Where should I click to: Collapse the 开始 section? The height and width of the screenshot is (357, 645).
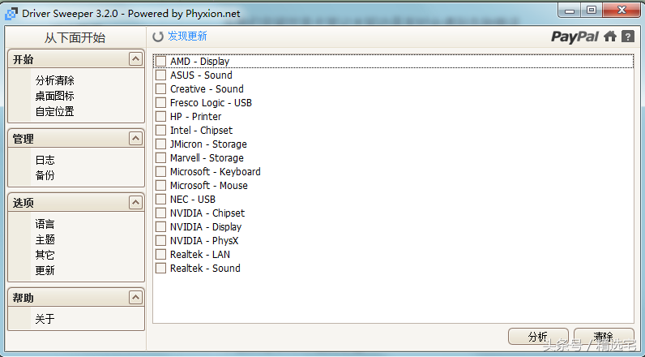click(135, 59)
